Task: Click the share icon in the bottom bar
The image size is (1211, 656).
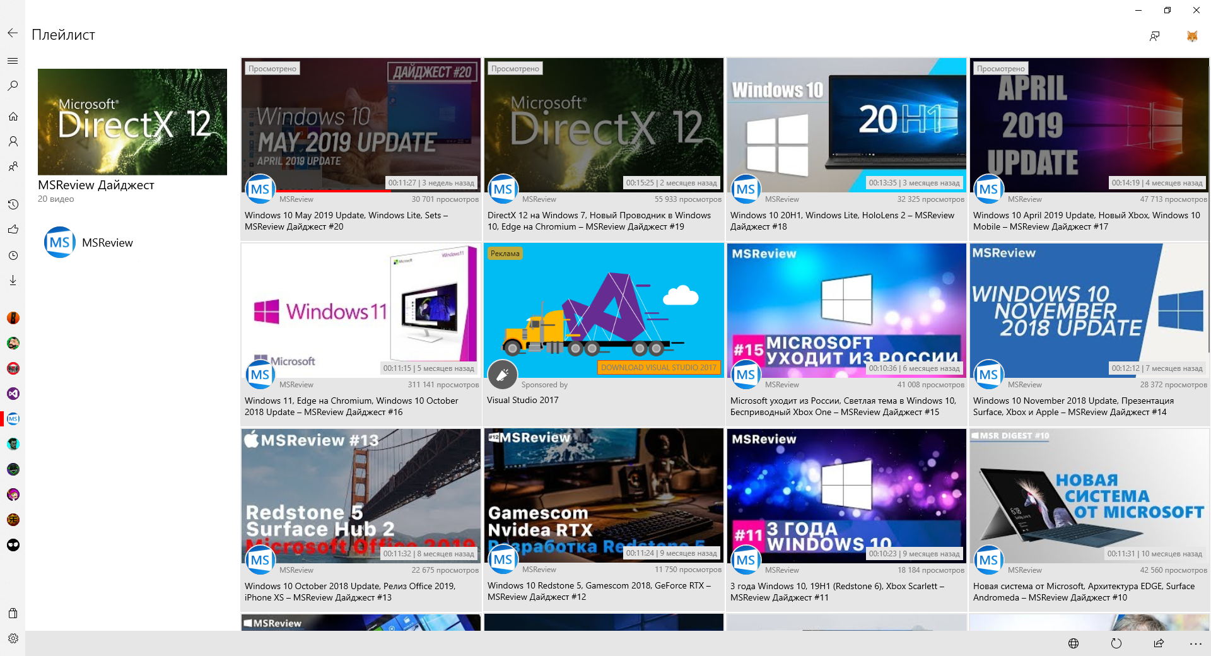Action: (x=1159, y=643)
